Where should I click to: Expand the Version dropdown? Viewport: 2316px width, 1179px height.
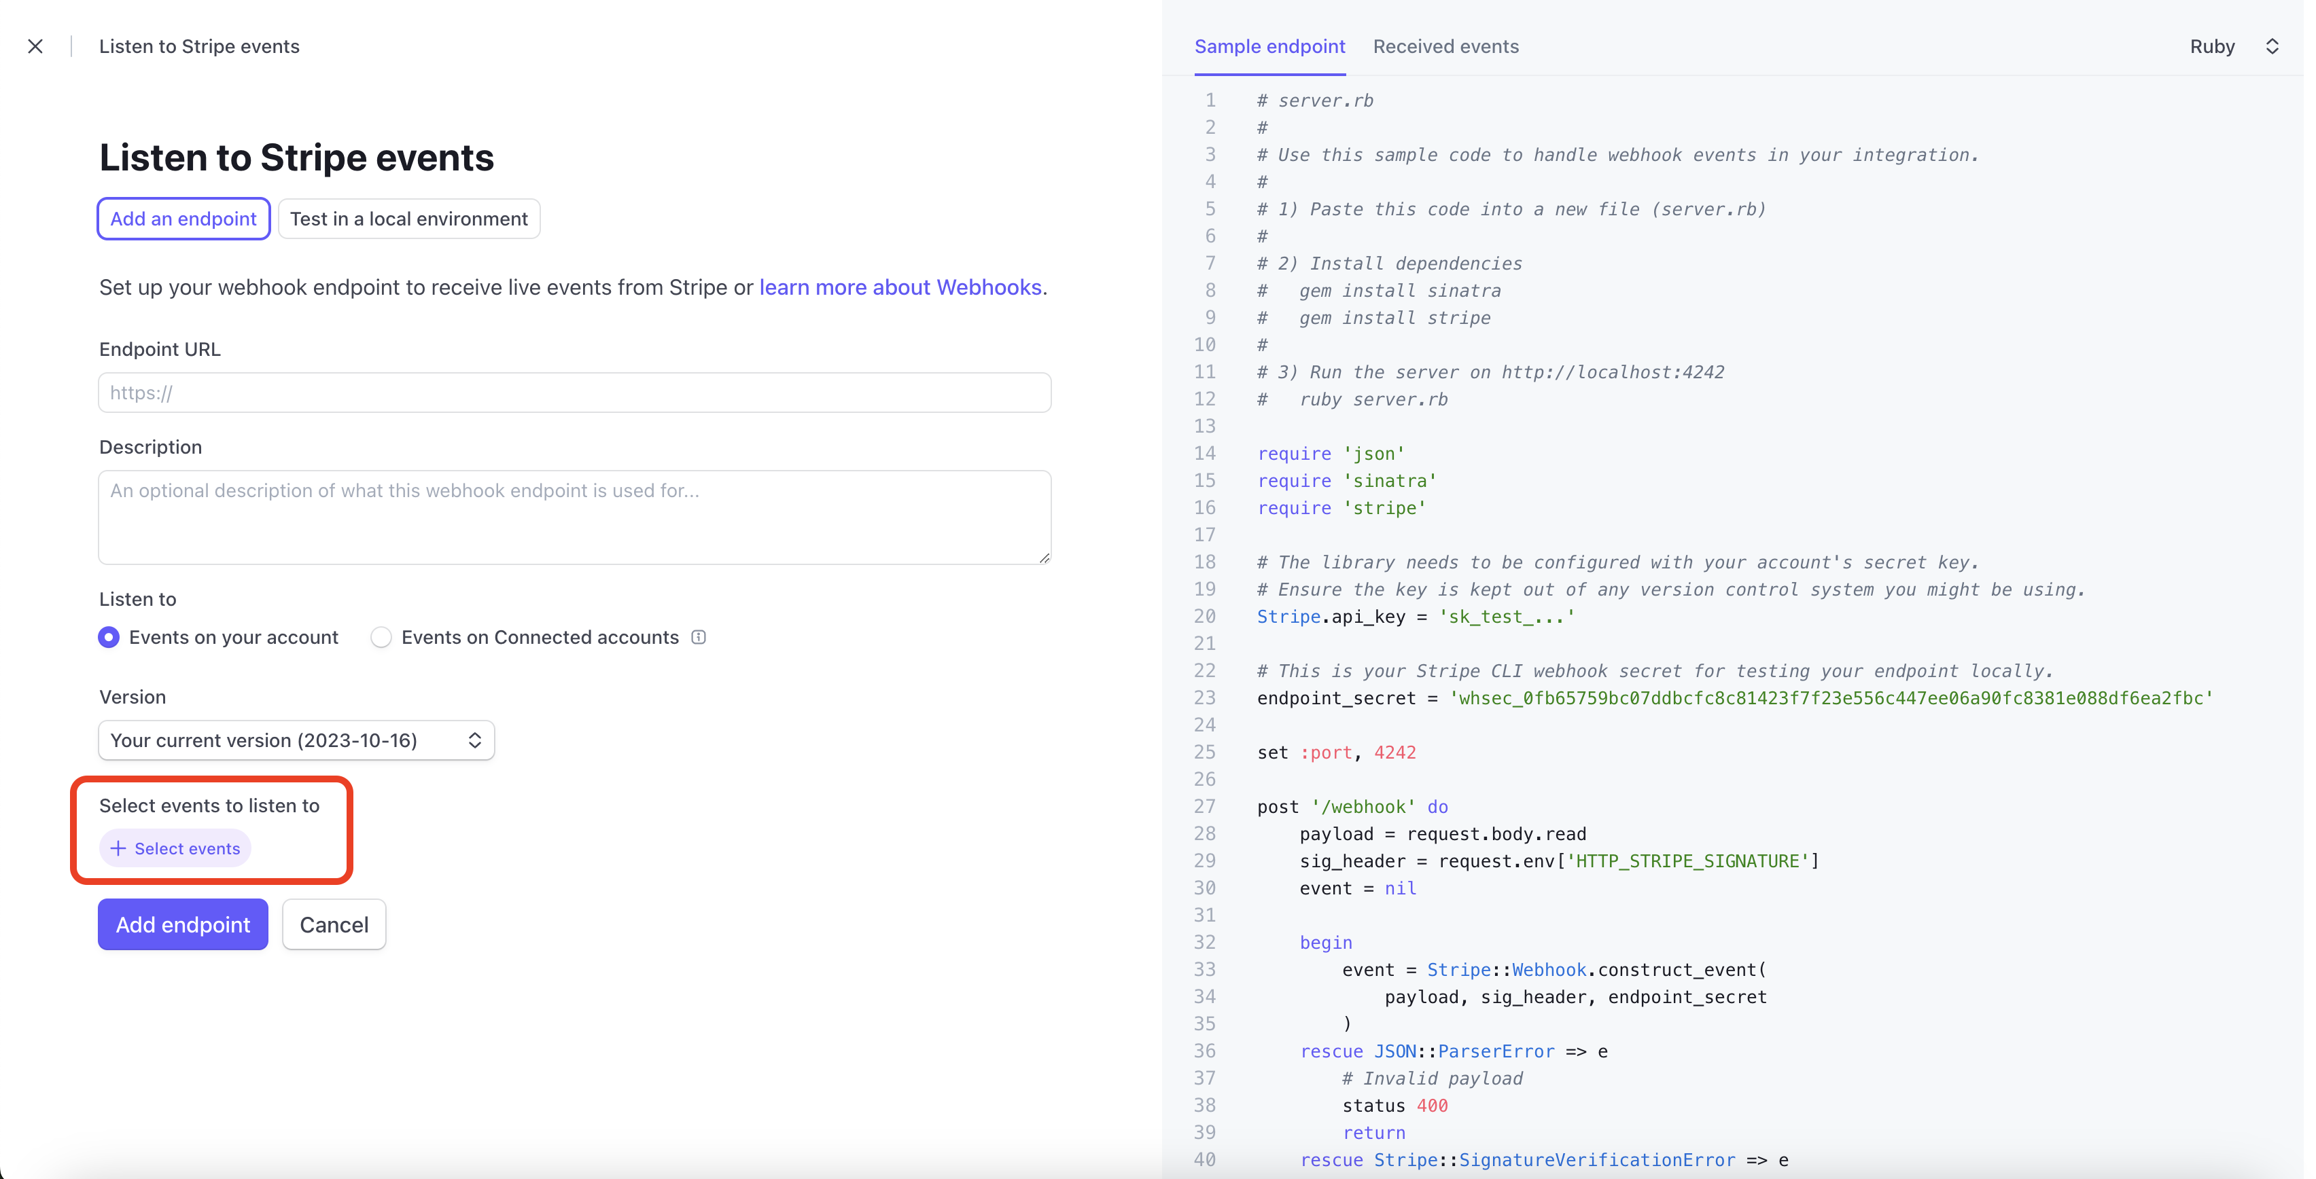click(296, 740)
